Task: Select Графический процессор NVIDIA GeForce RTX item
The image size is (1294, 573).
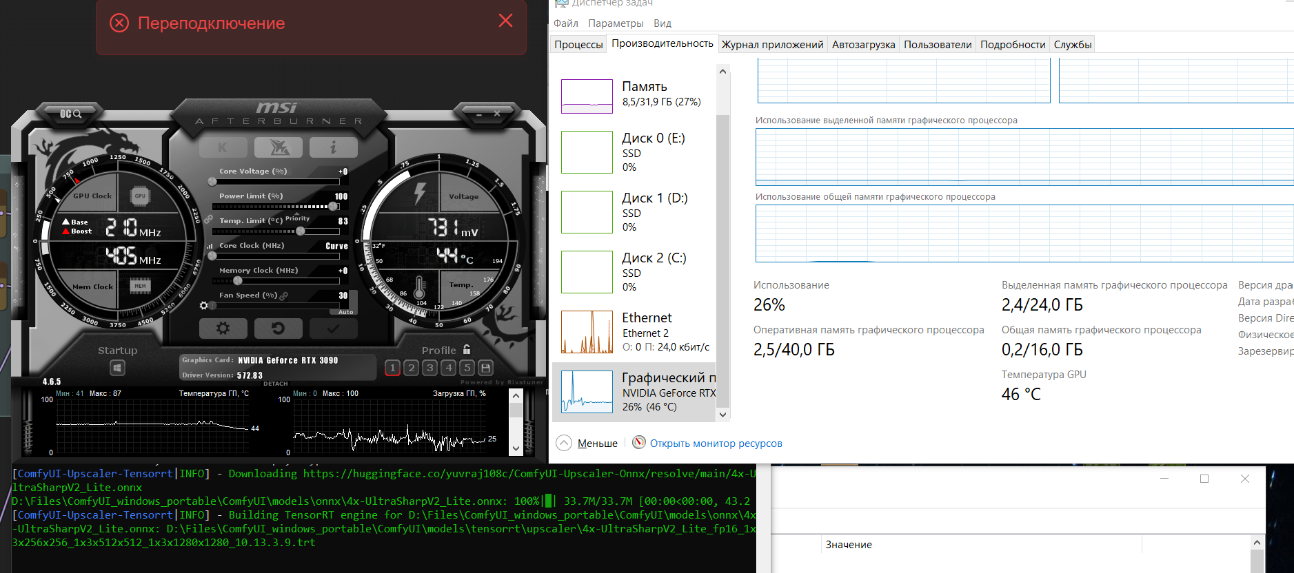Action: (634, 392)
